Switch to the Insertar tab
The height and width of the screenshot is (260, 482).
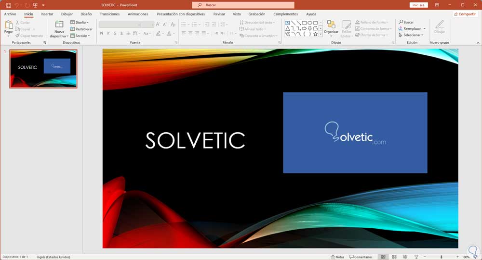pos(47,14)
